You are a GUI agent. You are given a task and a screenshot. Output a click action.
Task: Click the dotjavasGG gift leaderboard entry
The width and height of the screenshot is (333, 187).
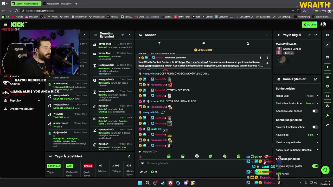point(204,50)
